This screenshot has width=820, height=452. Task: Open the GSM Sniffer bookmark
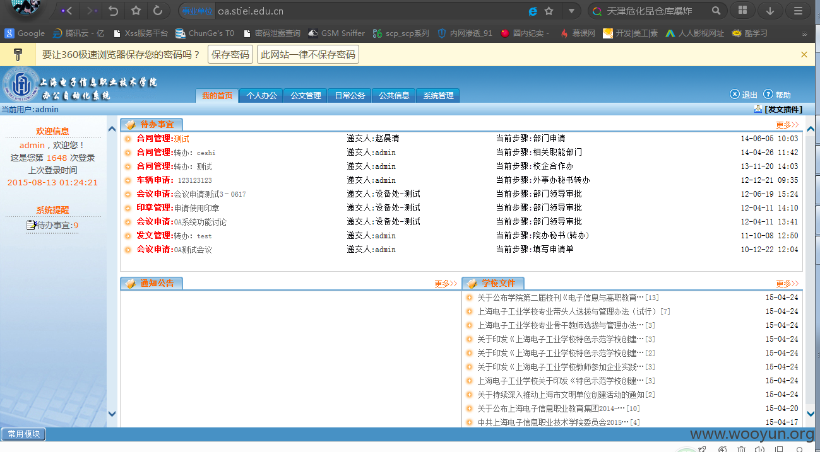tap(336, 33)
